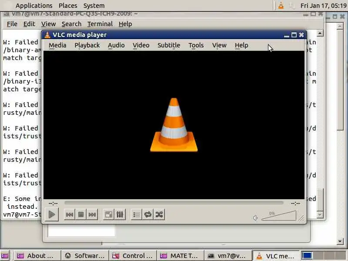Screen dimensions: 348x261
Task: Switch to Software taskbar window
Action: pos(85,256)
